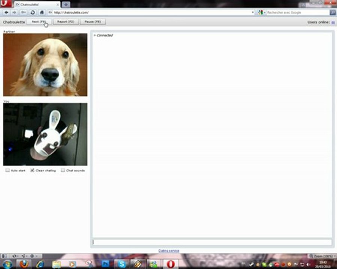This screenshot has height=269, width=337.
Task: Expand the address bar history dropdown
Action: 252,12
